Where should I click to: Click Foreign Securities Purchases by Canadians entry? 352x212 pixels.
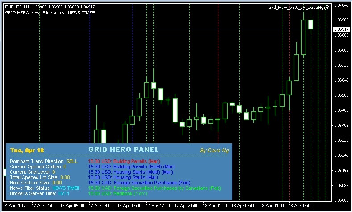[x=154, y=188]
